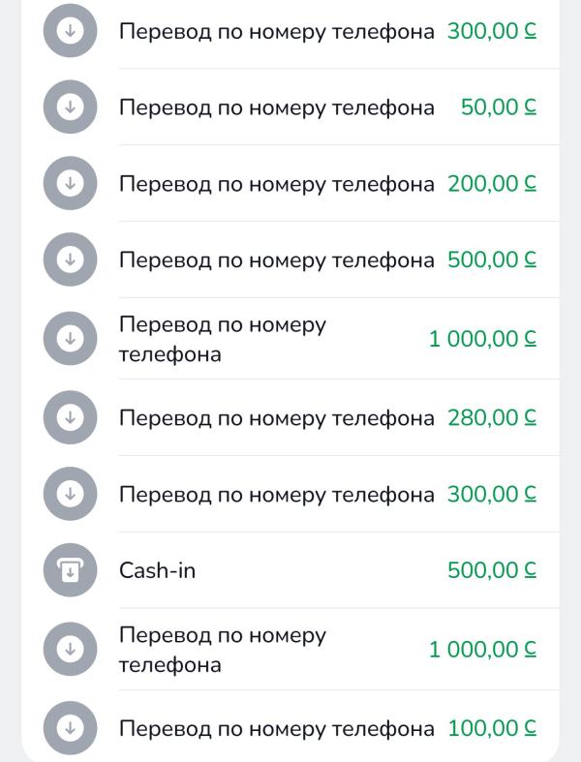
Task: Click the 500,00 amount on the Cash-in row
Action: 491,571
